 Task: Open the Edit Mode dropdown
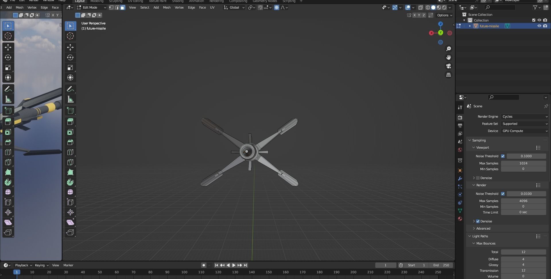[92, 7]
